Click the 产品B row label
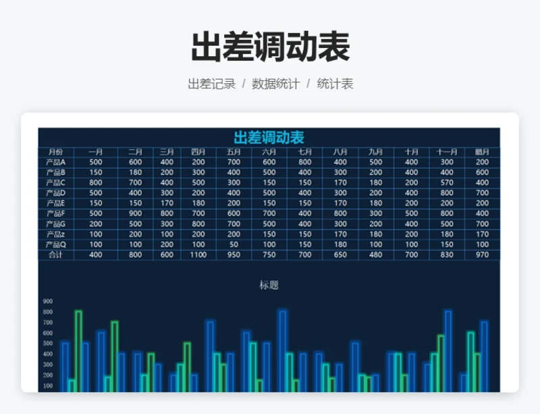540x414 pixels. point(56,173)
